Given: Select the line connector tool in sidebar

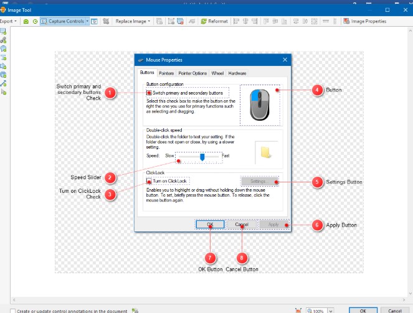Looking at the screenshot, I should click(4, 83).
